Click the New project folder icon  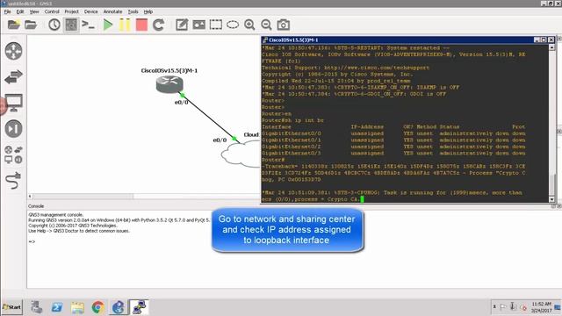[14, 25]
